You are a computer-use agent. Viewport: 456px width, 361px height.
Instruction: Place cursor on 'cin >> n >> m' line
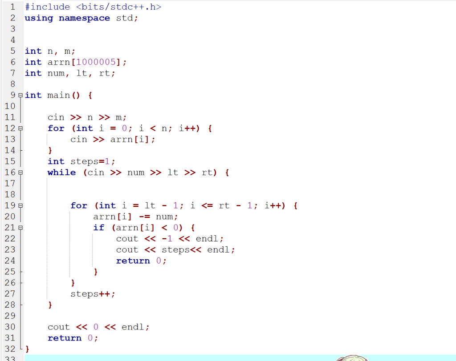coord(87,117)
